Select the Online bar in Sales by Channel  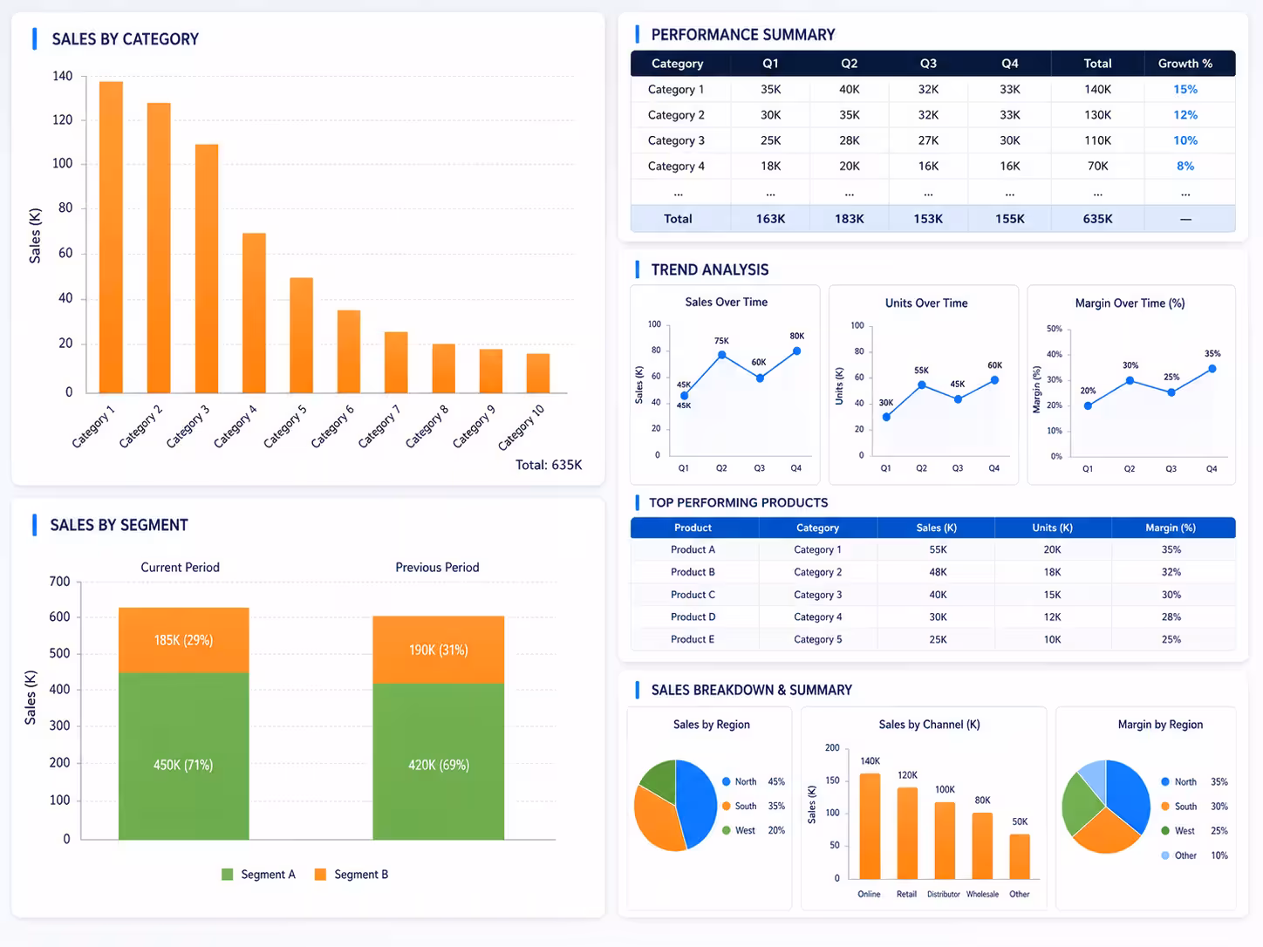pyautogui.click(x=870, y=826)
